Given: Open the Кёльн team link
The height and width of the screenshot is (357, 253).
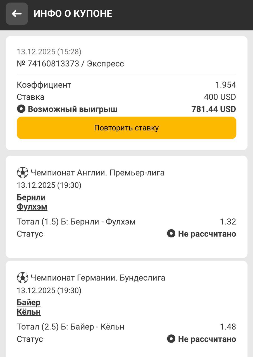Looking at the screenshot, I should (29, 312).
